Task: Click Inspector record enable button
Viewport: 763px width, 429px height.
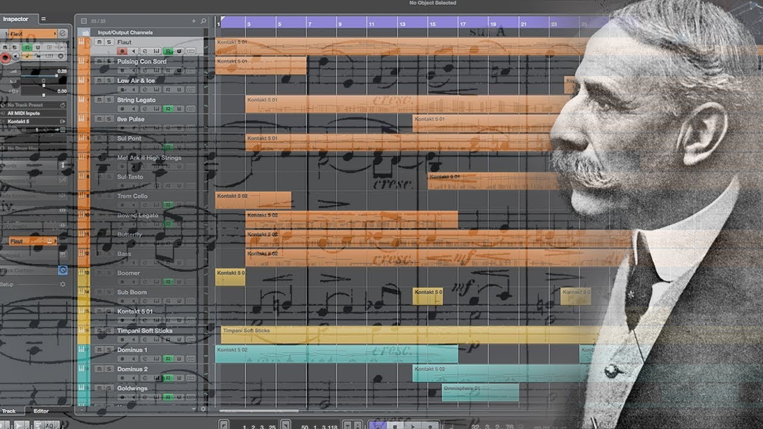Action: [6, 58]
